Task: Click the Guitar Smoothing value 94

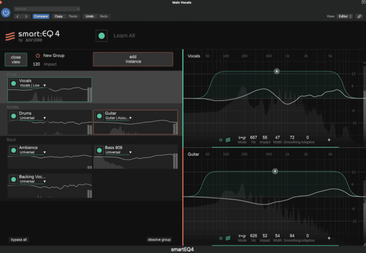Action: pyautogui.click(x=292, y=236)
